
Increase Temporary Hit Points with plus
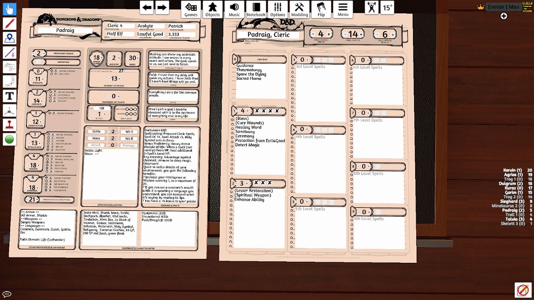tap(119, 96)
